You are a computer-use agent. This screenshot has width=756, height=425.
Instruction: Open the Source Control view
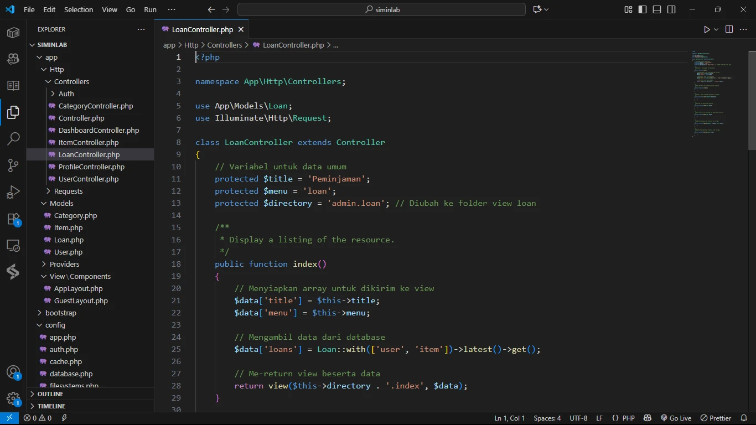coord(13,165)
